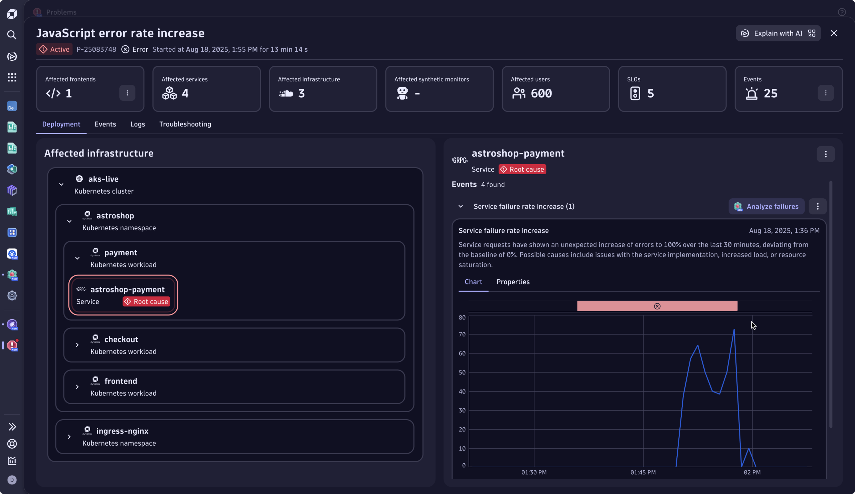The height and width of the screenshot is (494, 855).
Task: Expand the ingress-nginx namespace
Action: [69, 437]
